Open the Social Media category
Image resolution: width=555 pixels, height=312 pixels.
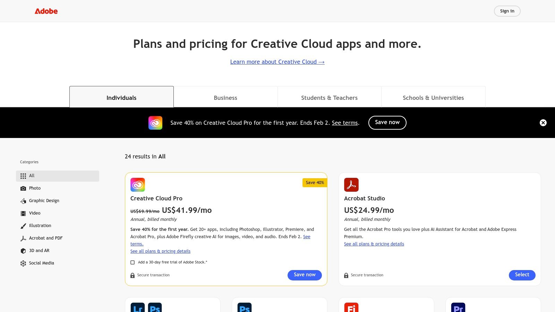[41, 263]
